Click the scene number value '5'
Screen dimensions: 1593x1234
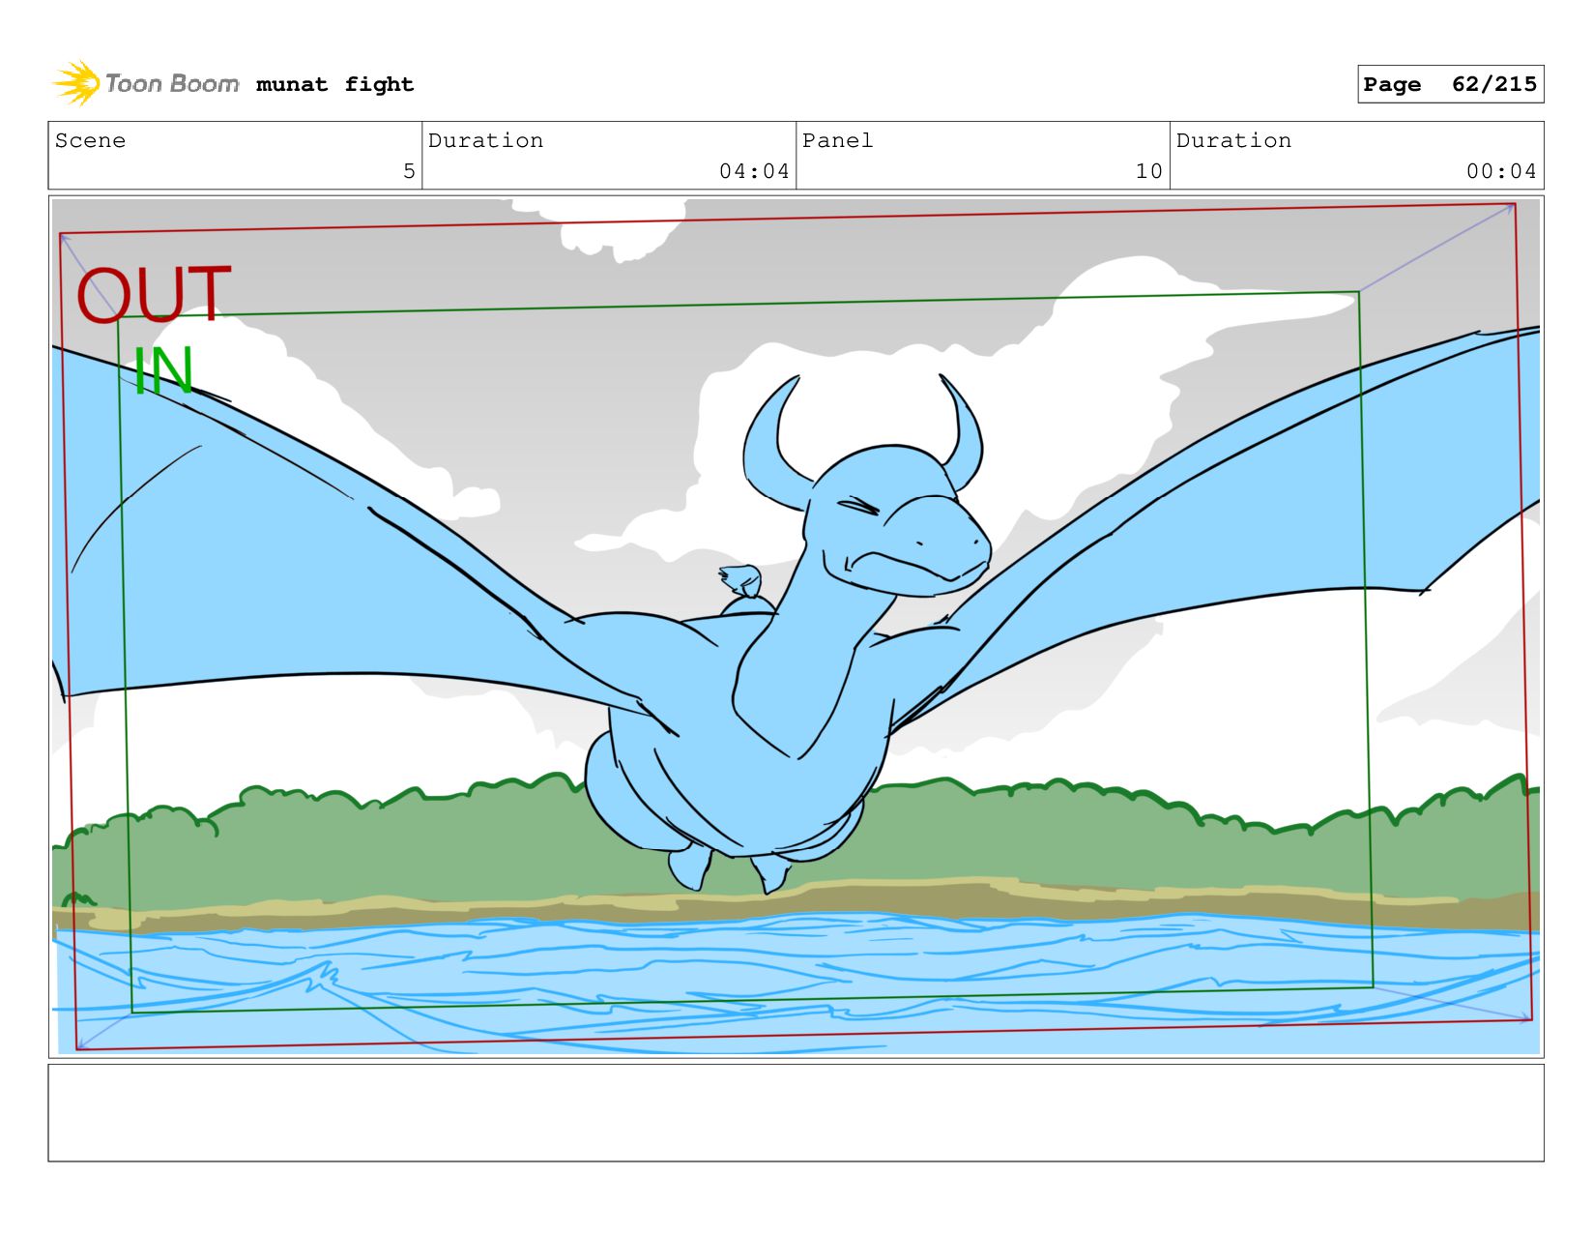(409, 171)
